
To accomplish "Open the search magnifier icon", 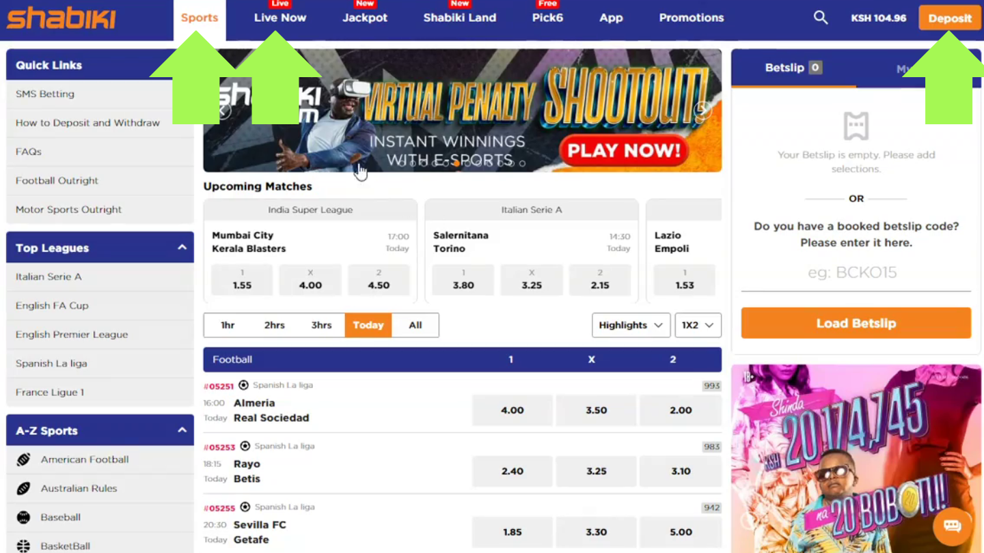I will pos(821,18).
